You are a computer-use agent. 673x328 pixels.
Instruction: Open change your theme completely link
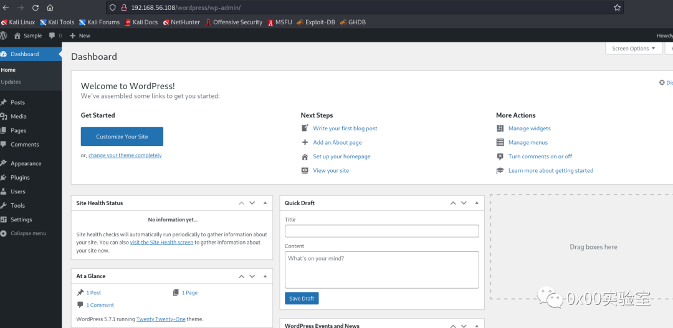(125, 155)
